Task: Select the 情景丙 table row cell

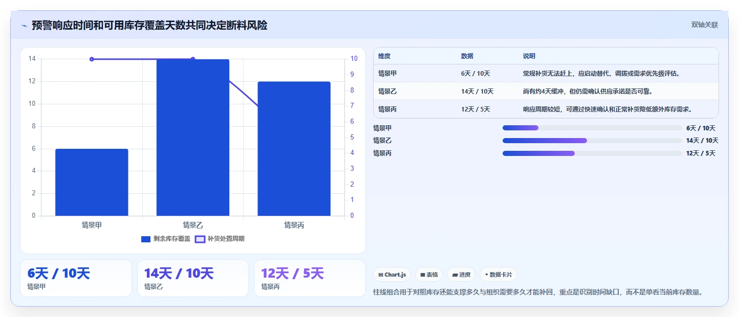Action: click(387, 109)
